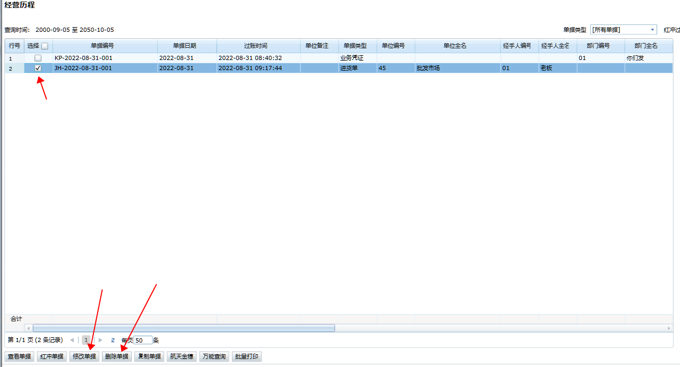Open 万能查询 search button
The width and height of the screenshot is (680, 367).
214,356
